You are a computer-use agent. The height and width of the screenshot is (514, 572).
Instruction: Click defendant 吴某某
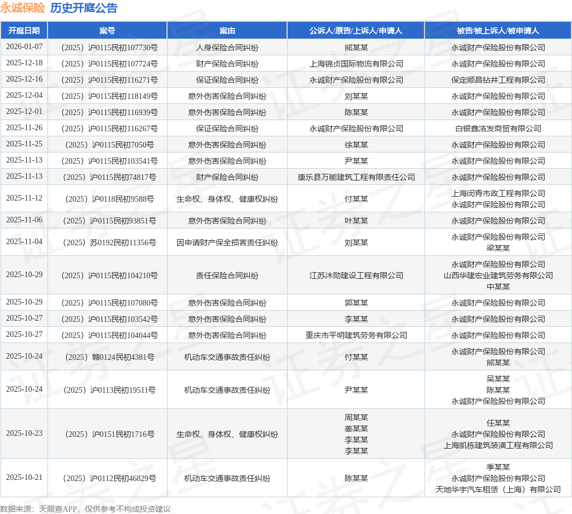tap(498, 379)
